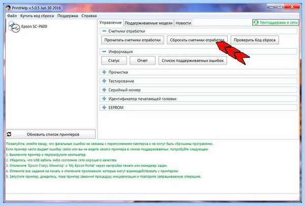Switch to Поддерживаемые модели tab
This screenshot has height=206, width=305.
coord(148,23)
